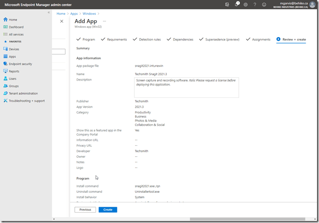Screen dimensions: 319x223
Task: Select the Assignments step tab
Action: pyautogui.click(x=258, y=39)
